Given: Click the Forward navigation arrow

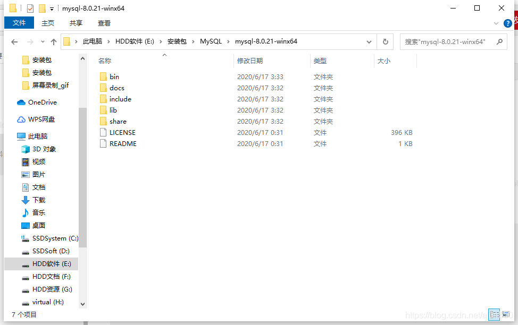Looking at the screenshot, I should click(30, 42).
